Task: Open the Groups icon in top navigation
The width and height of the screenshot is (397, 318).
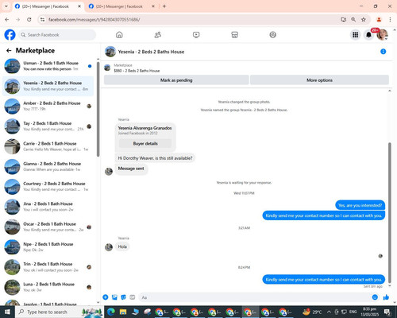Action: (x=273, y=35)
